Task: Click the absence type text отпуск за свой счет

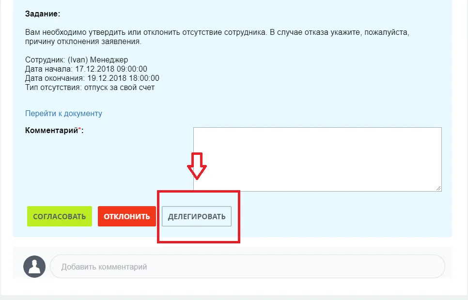Action: [x=119, y=88]
